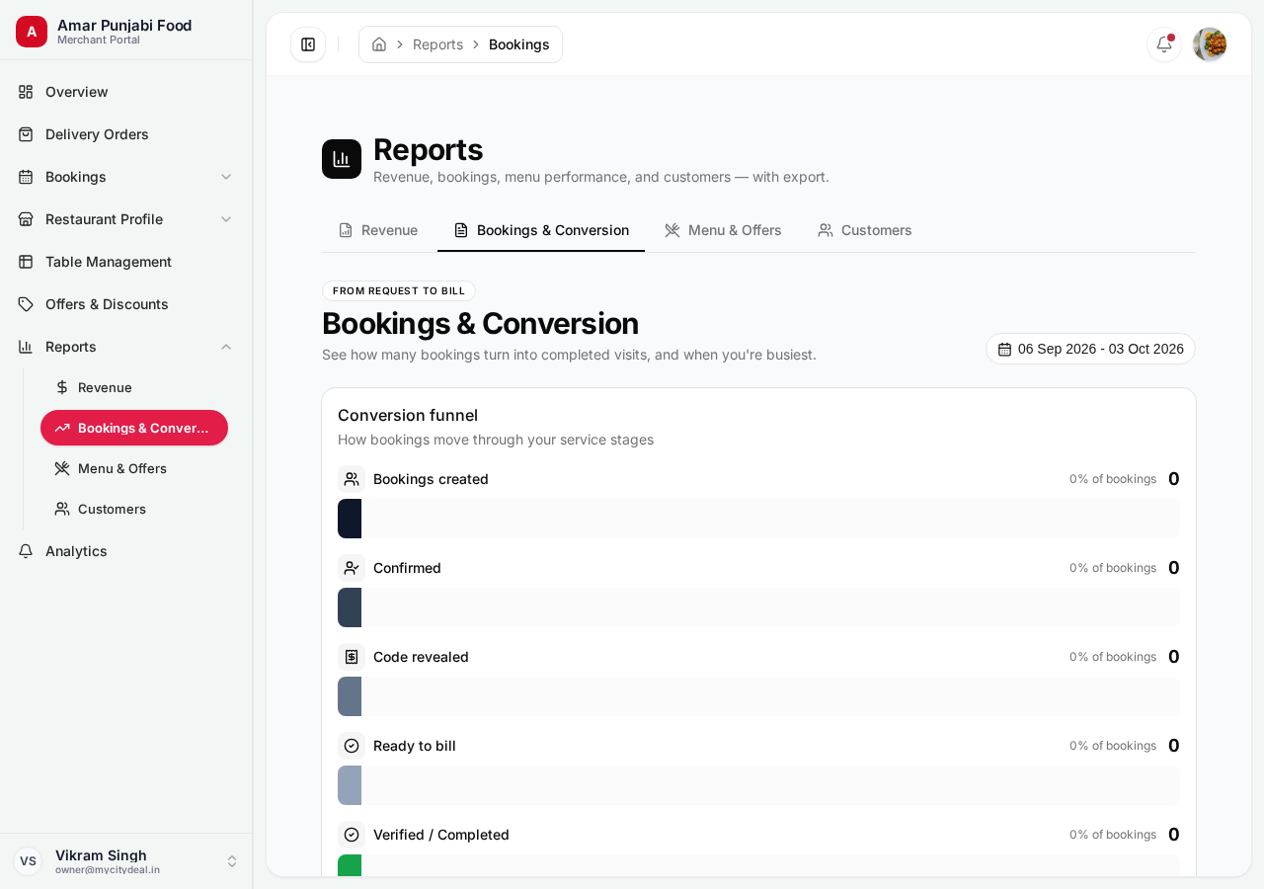Click the calendar icon in date range
1264x889 pixels.
(1005, 349)
